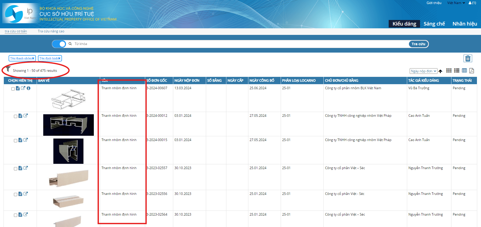Viewport: 481px width, 227px height.
Task: Select the checkbox for row 3-2024-00015
Action: (15, 141)
